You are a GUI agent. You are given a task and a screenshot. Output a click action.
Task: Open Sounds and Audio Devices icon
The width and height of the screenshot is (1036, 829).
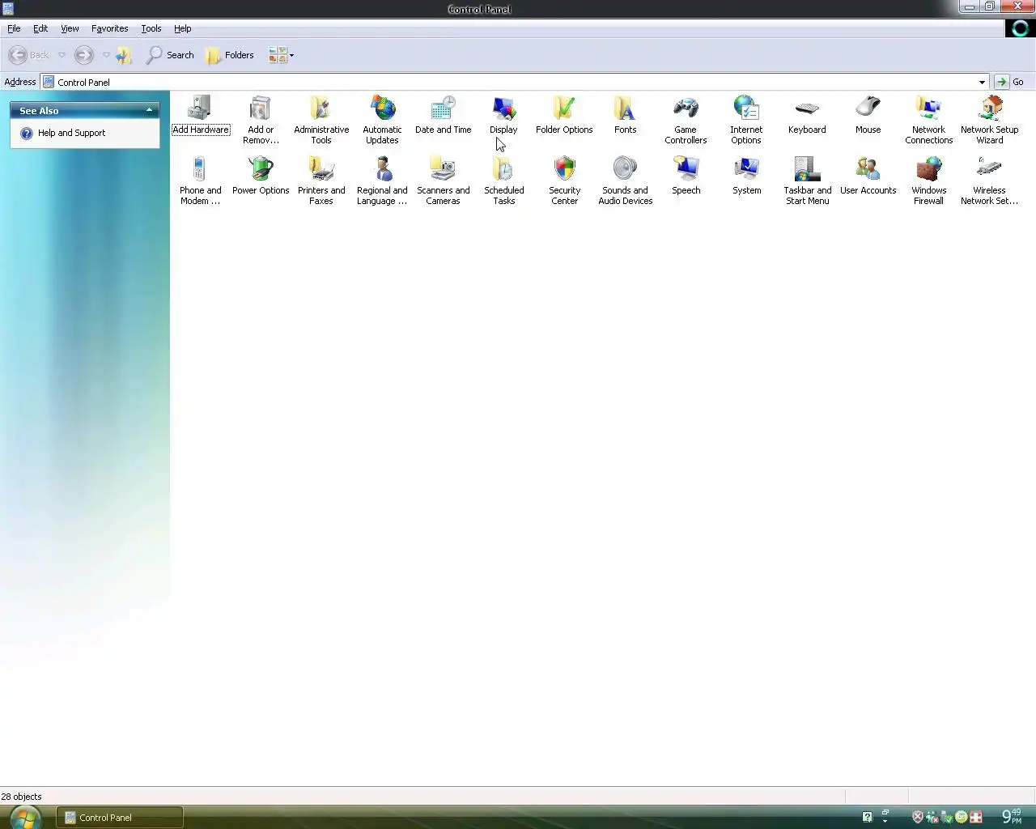(x=625, y=168)
